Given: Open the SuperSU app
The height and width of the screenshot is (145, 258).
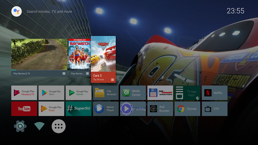Looking at the screenshot, I should coord(78,109).
